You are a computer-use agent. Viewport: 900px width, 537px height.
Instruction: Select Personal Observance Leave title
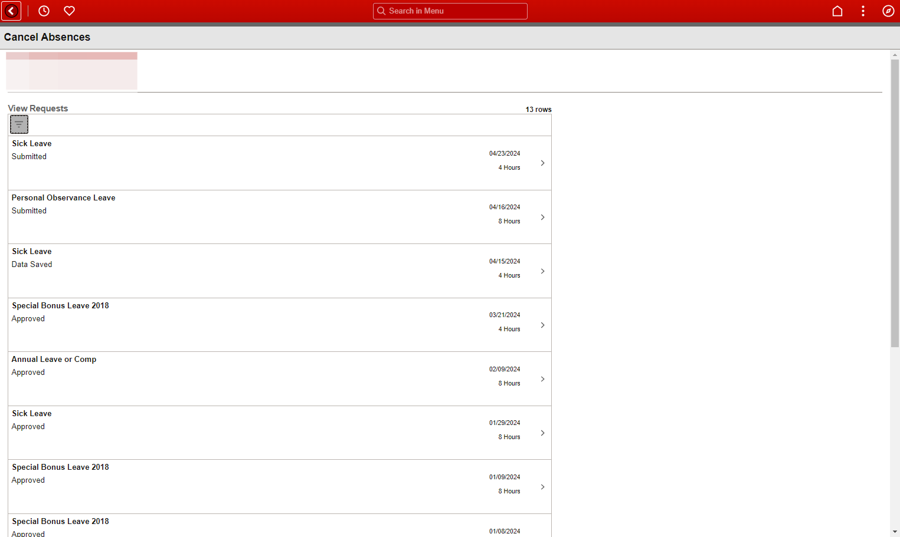point(63,197)
